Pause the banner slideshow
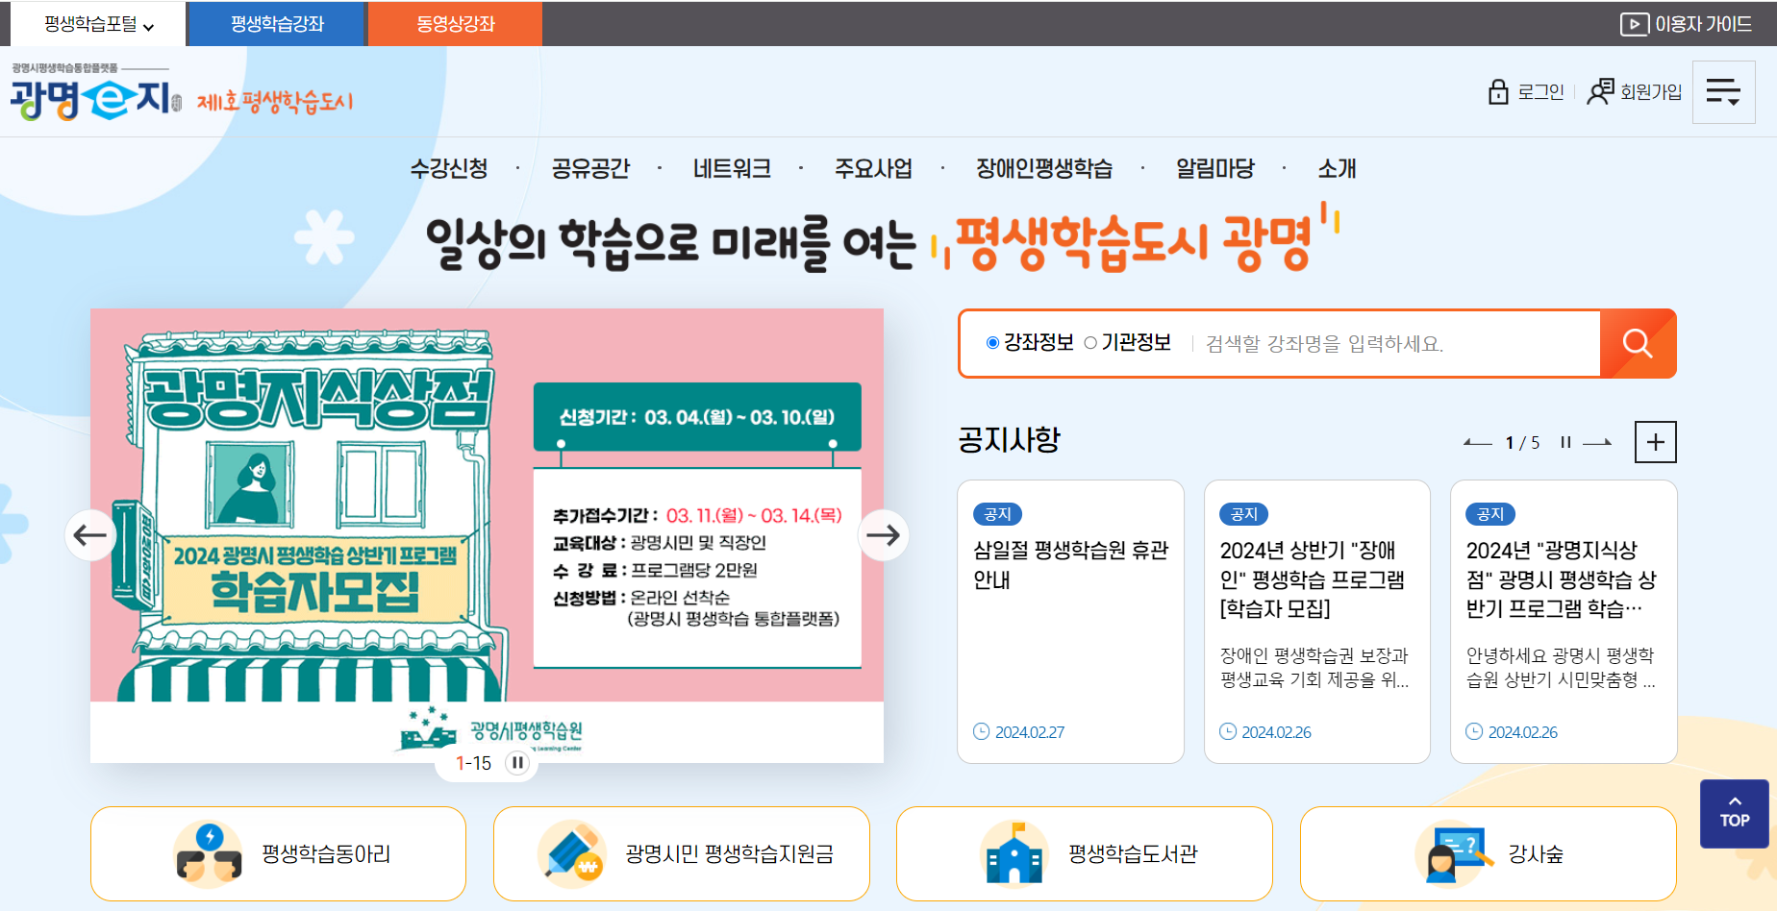Screen dimensions: 1777x911 click(x=517, y=763)
